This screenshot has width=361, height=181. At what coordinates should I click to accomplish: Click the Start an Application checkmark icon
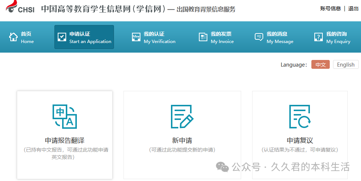(x=62, y=37)
